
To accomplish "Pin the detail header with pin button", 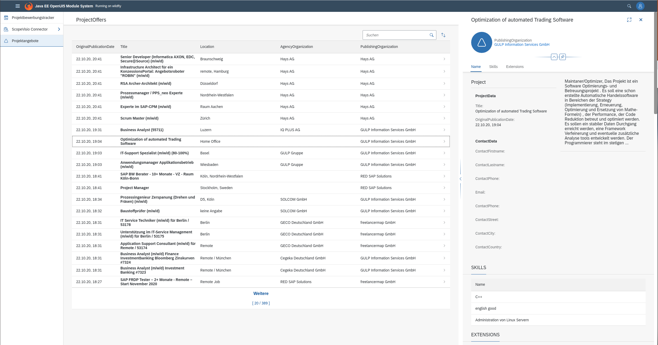I will pyautogui.click(x=562, y=57).
